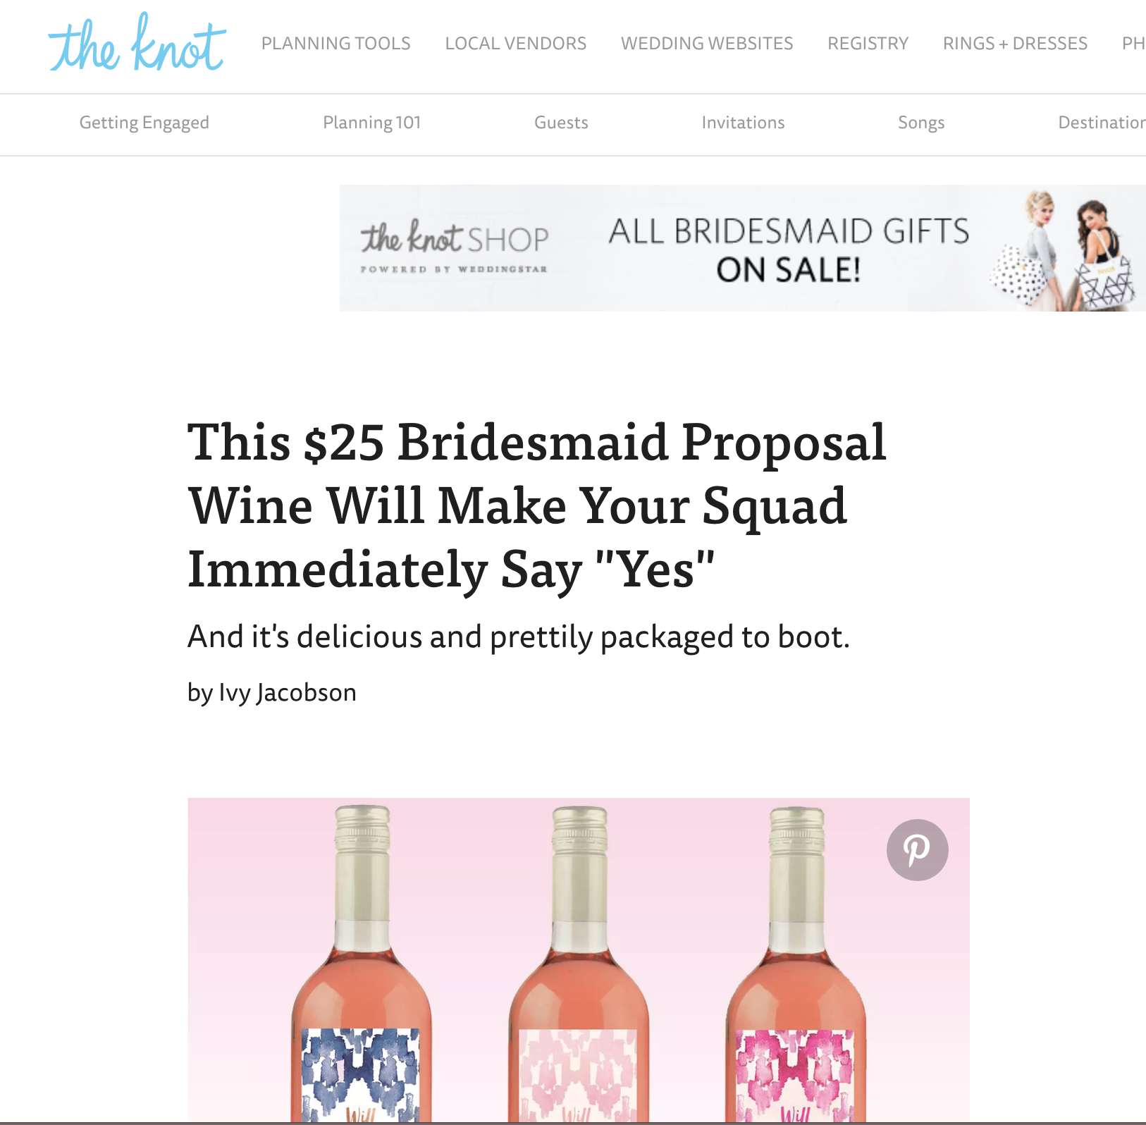Image resolution: width=1146 pixels, height=1125 pixels.
Task: Click the hot pink label wine bottle
Action: point(796,964)
